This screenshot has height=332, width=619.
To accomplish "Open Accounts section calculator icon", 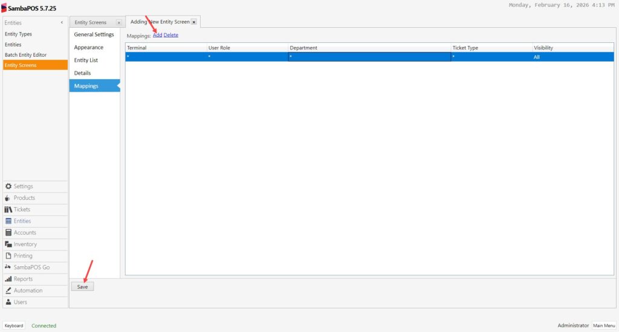I will (8, 233).
